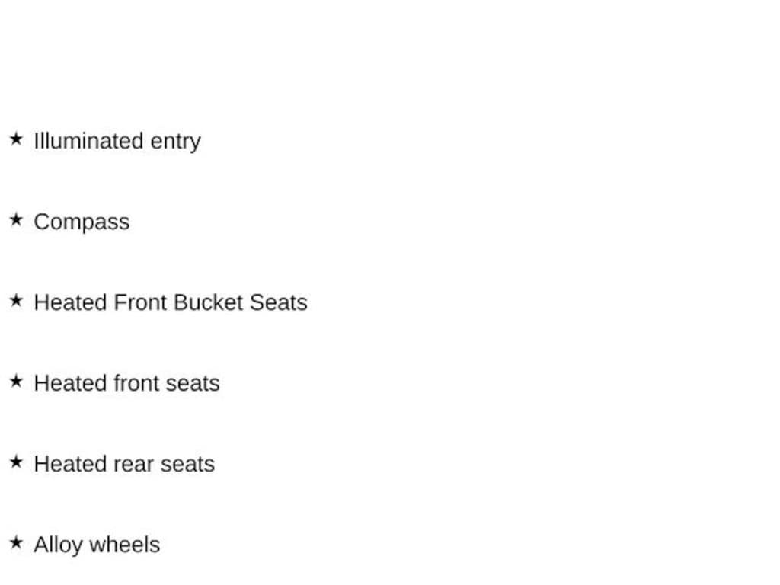This screenshot has width=780, height=585.
Task: Select the star next to Heated Front Bucket Seats
Action: pos(16,301)
